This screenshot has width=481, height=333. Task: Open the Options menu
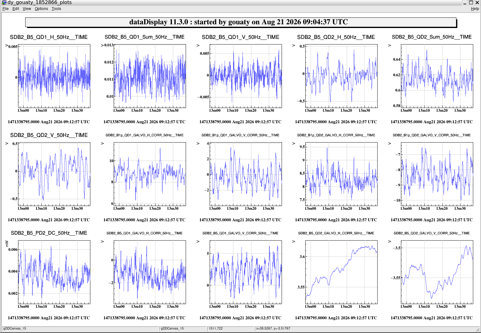41,9
